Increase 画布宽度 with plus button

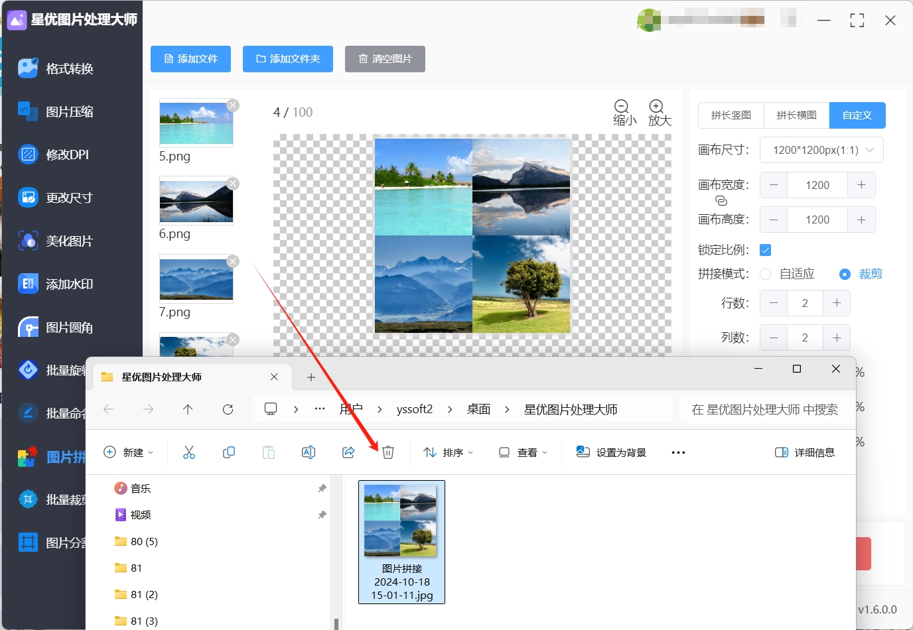(861, 185)
